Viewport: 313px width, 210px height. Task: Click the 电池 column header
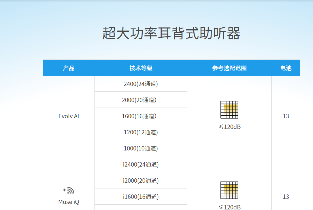click(286, 68)
